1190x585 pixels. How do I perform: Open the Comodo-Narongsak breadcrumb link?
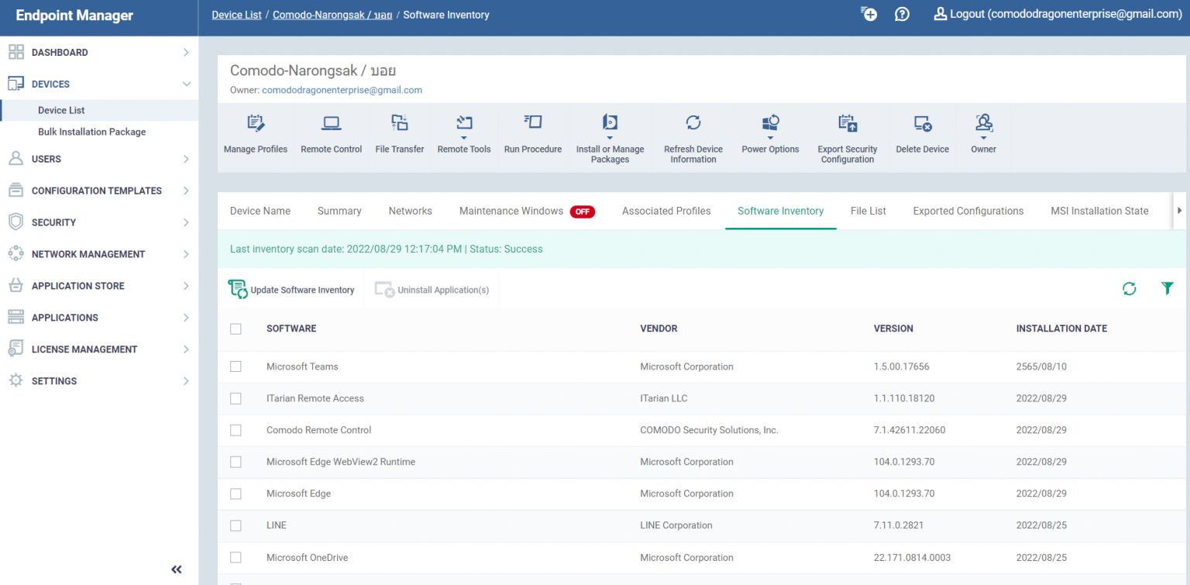coord(332,15)
